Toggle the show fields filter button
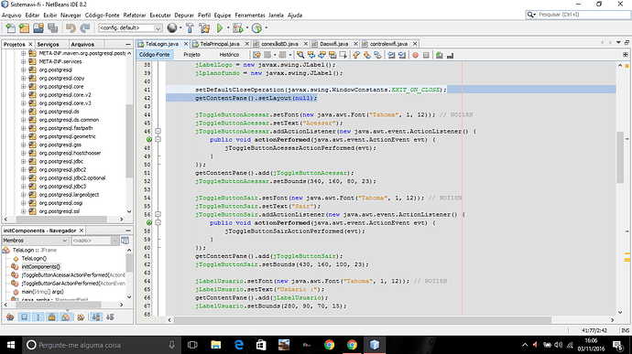The width and height of the screenshot is (632, 354). pos(24,316)
